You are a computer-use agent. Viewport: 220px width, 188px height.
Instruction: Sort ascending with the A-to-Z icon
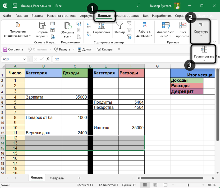coord(89,26)
